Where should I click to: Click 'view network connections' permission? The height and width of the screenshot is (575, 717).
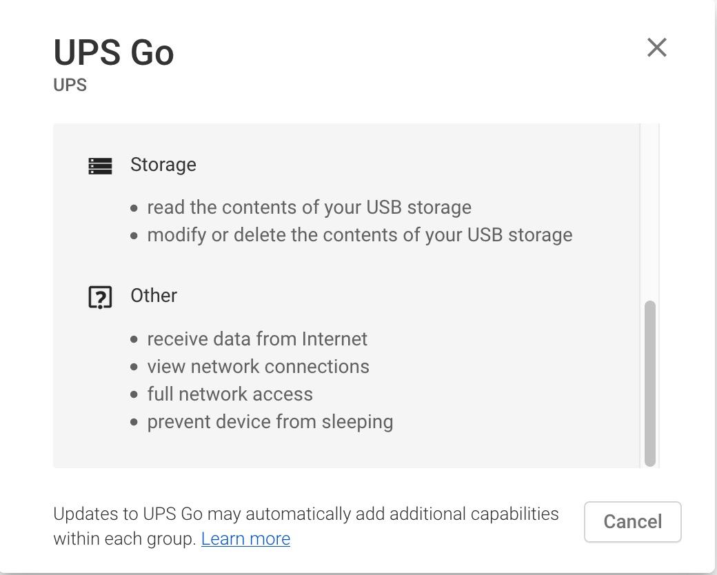click(259, 366)
